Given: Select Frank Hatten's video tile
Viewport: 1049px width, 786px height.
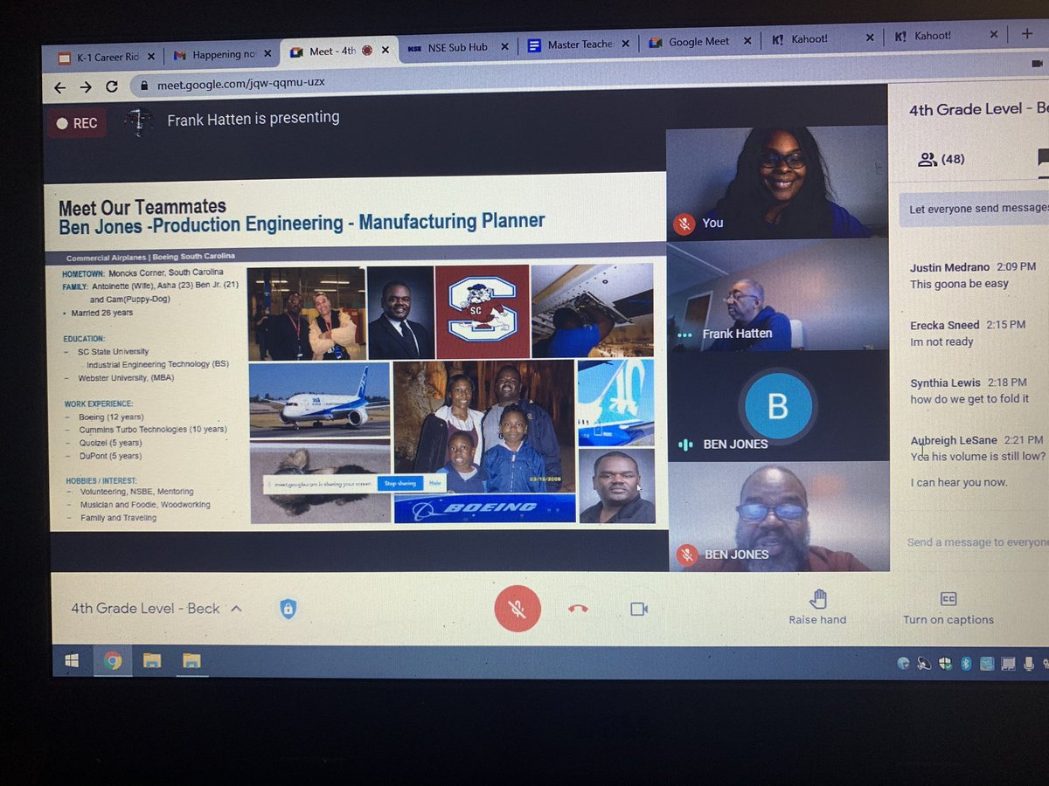Looking at the screenshot, I should [x=778, y=294].
